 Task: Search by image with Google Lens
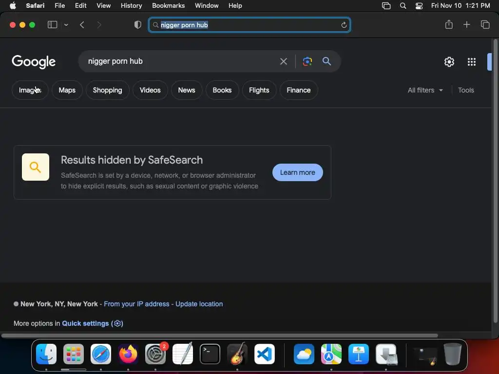307,61
